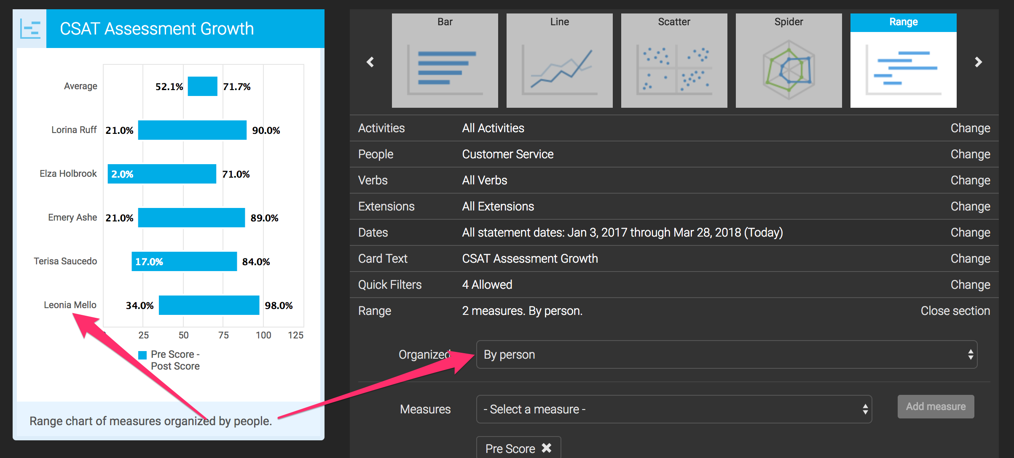This screenshot has width=1014, height=458.
Task: Select the Range chart type thumbnail
Action: tap(903, 61)
